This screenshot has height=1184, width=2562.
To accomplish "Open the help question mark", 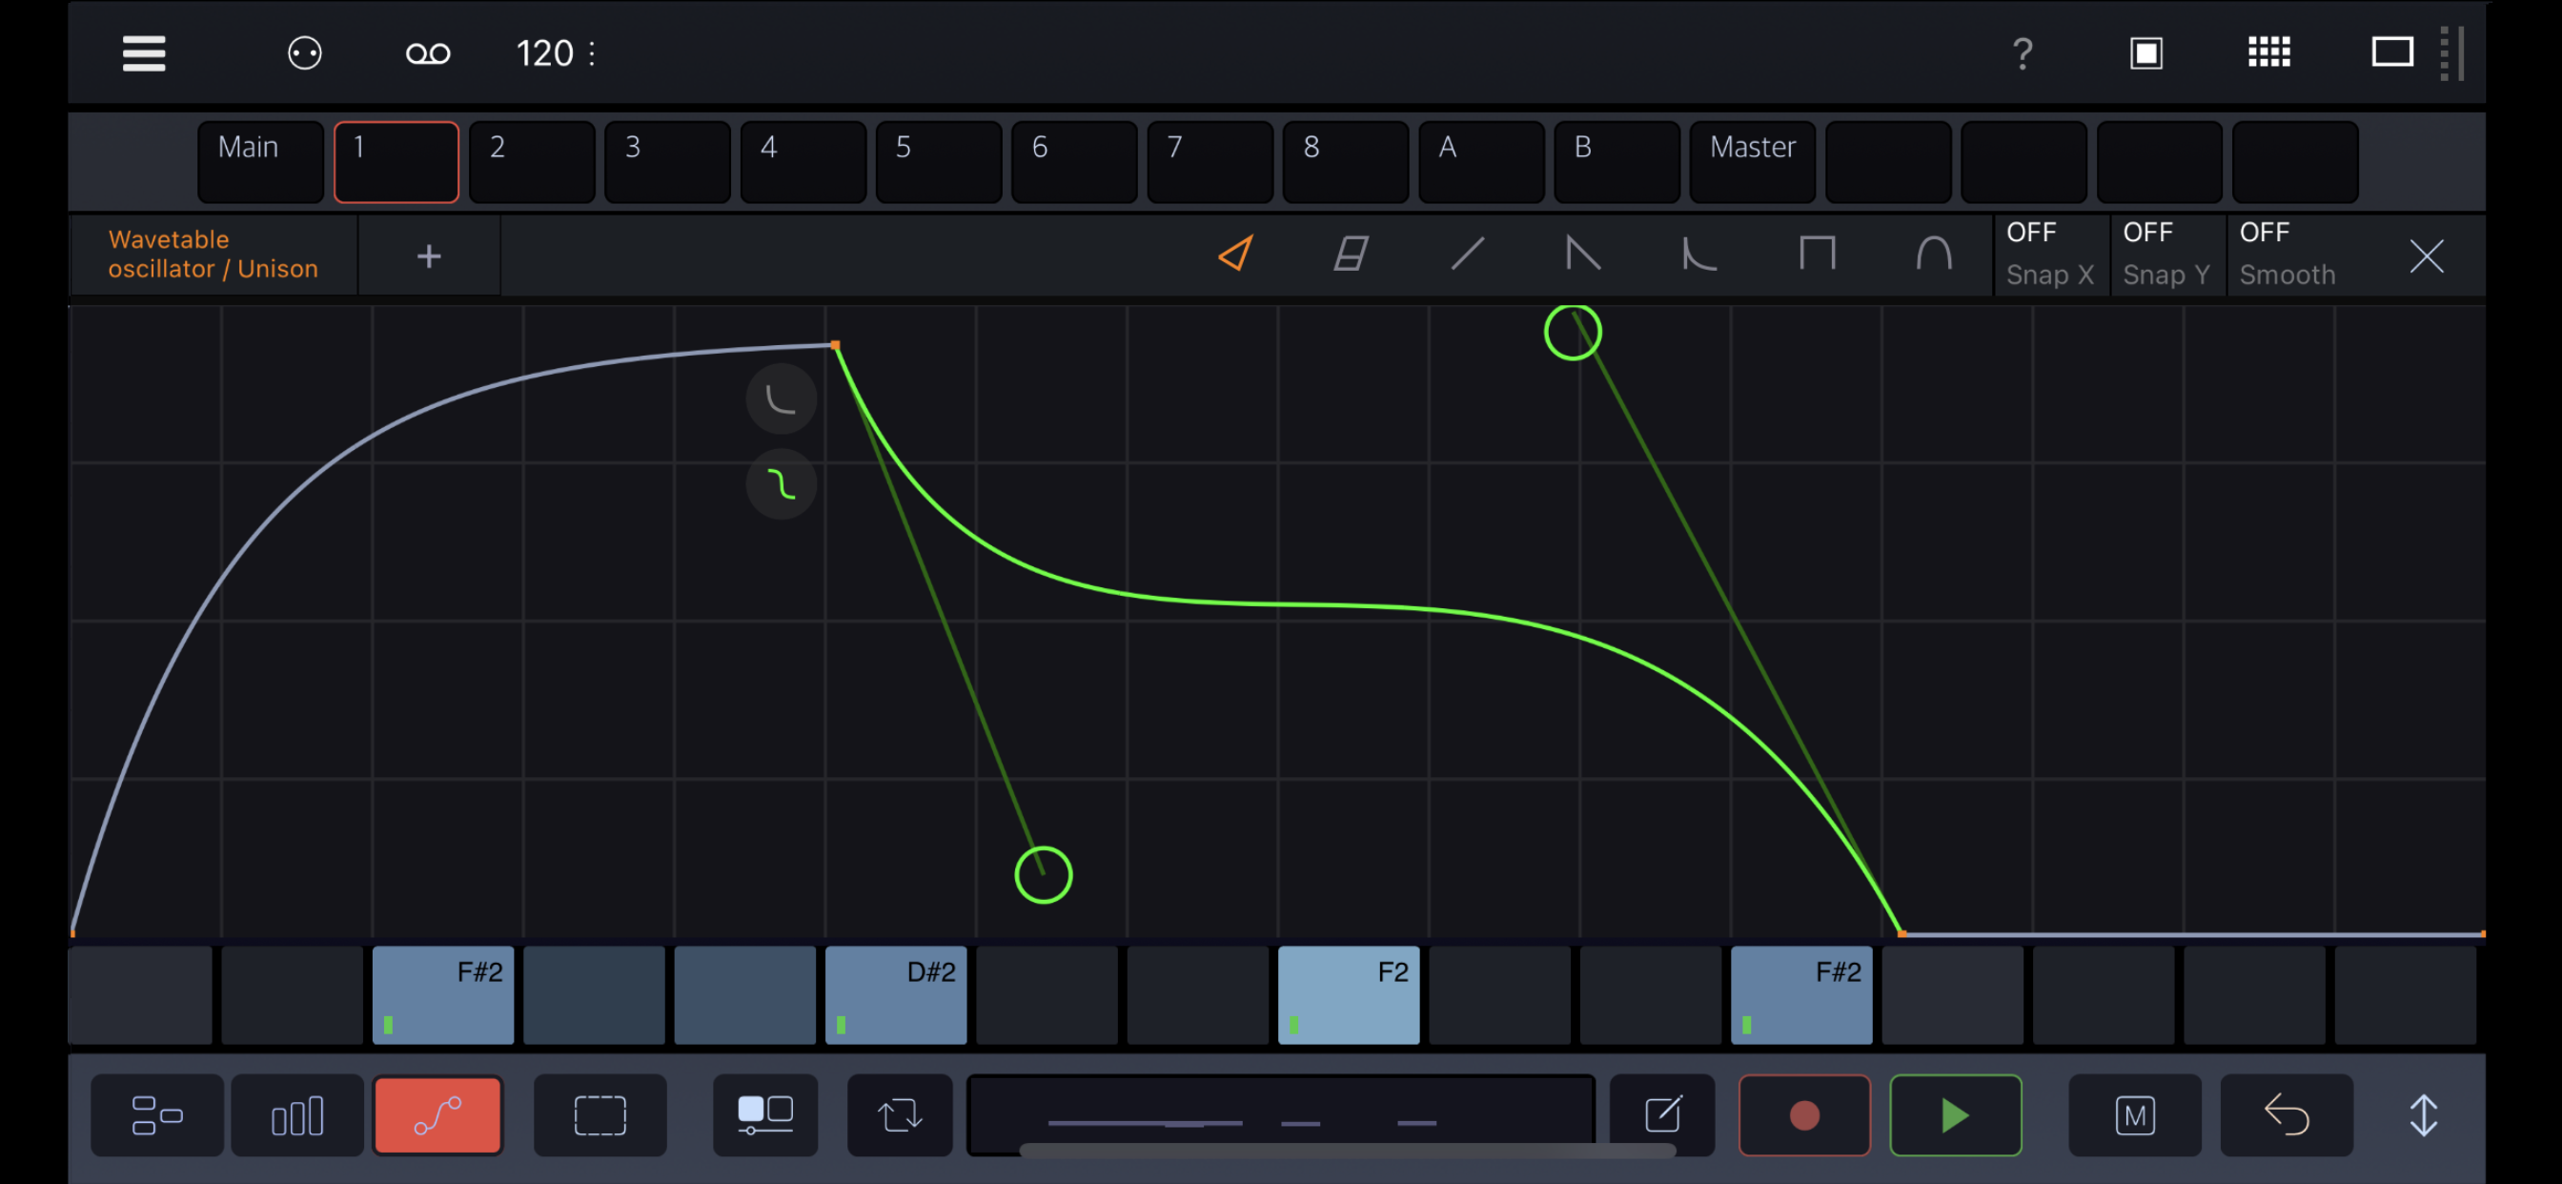I will [2022, 52].
